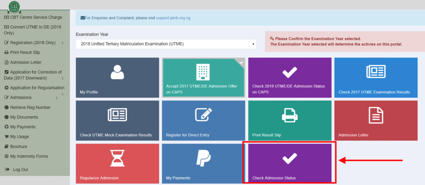Open Check UTME Mock Examination Results tile
Viewport: 425px width, 185px height.
117,120
